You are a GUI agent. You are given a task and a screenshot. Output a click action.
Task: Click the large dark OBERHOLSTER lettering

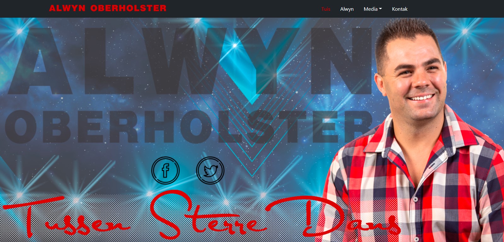point(189,126)
